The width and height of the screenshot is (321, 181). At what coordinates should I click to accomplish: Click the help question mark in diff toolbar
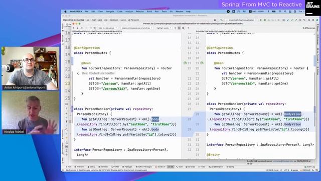pyautogui.click(x=189, y=28)
